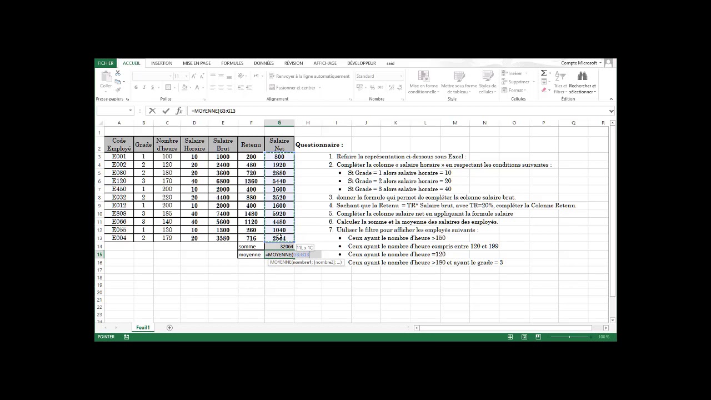Viewport: 711px width, 400px height.
Task: Open Trier et filtrer
Action: coord(560,82)
